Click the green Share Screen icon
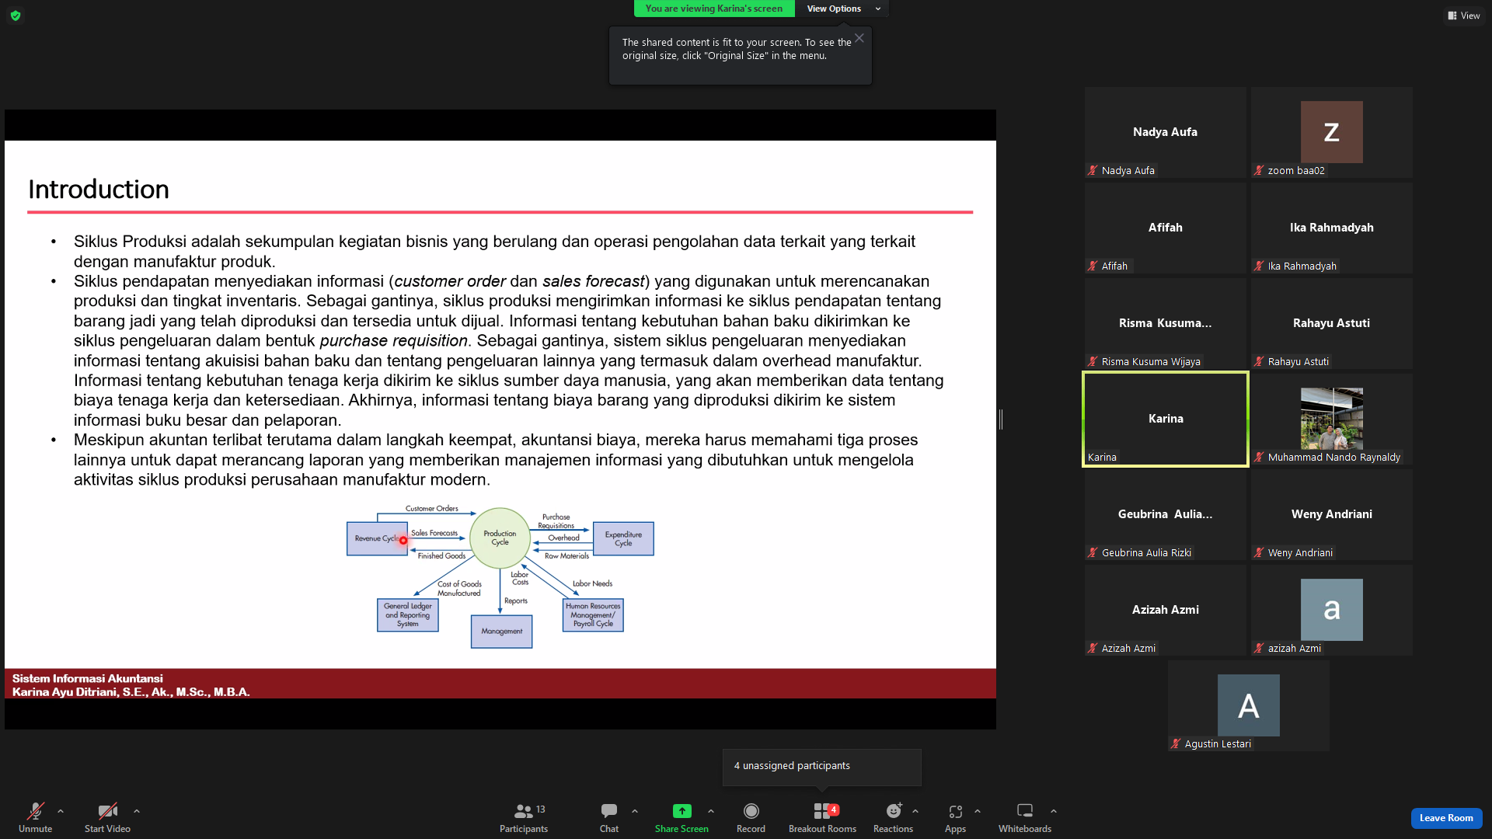The height and width of the screenshot is (839, 1492). pos(682,811)
